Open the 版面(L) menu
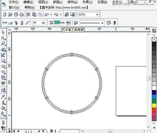157x133 pixels. tap(58, 2)
